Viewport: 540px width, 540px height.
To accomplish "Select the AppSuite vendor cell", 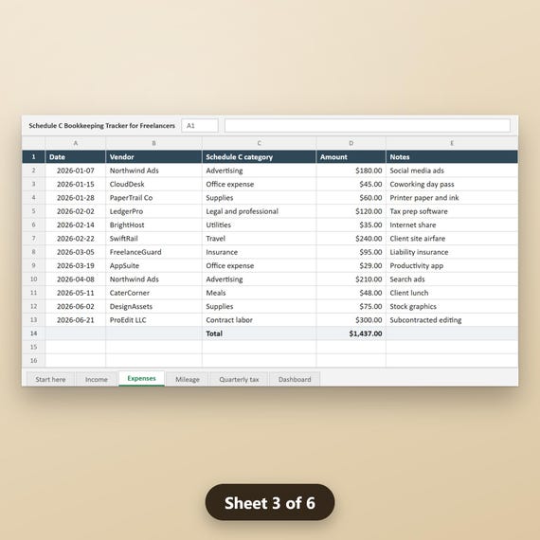I will coord(153,265).
